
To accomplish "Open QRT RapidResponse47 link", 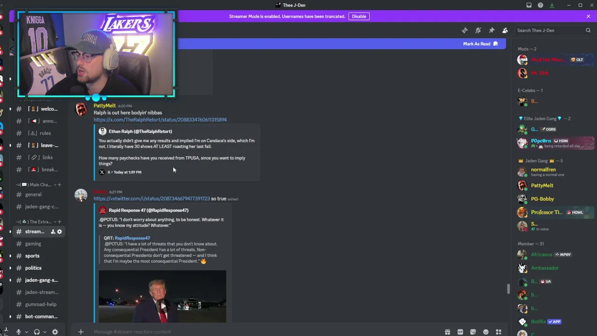I will (x=132, y=238).
